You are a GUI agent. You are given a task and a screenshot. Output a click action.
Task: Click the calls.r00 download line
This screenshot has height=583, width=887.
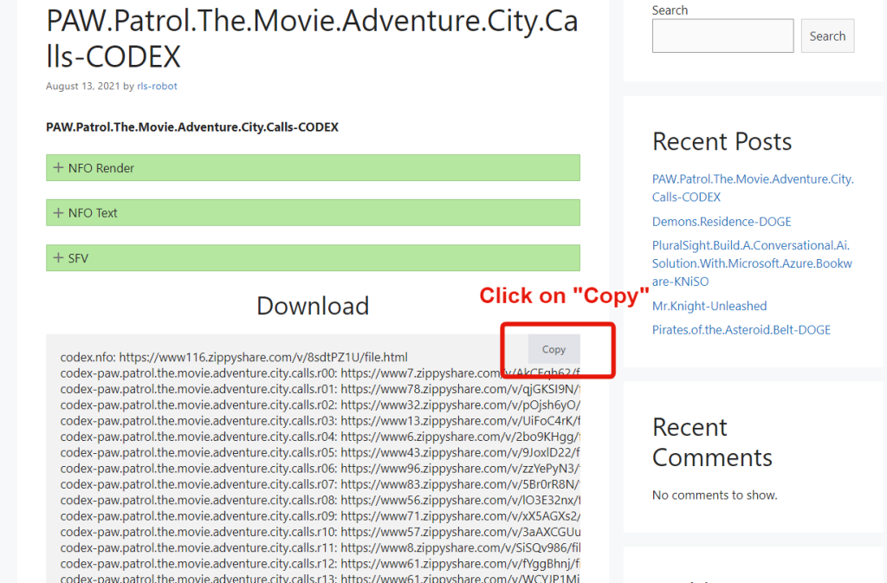(320, 373)
